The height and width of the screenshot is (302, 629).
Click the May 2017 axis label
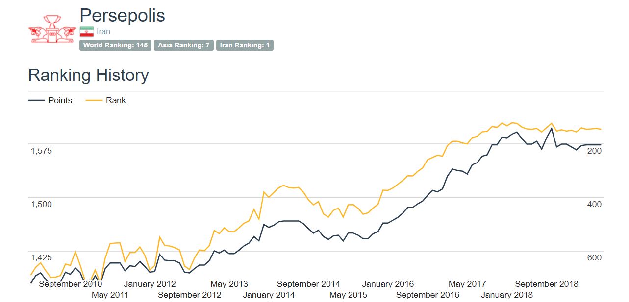[467, 284]
